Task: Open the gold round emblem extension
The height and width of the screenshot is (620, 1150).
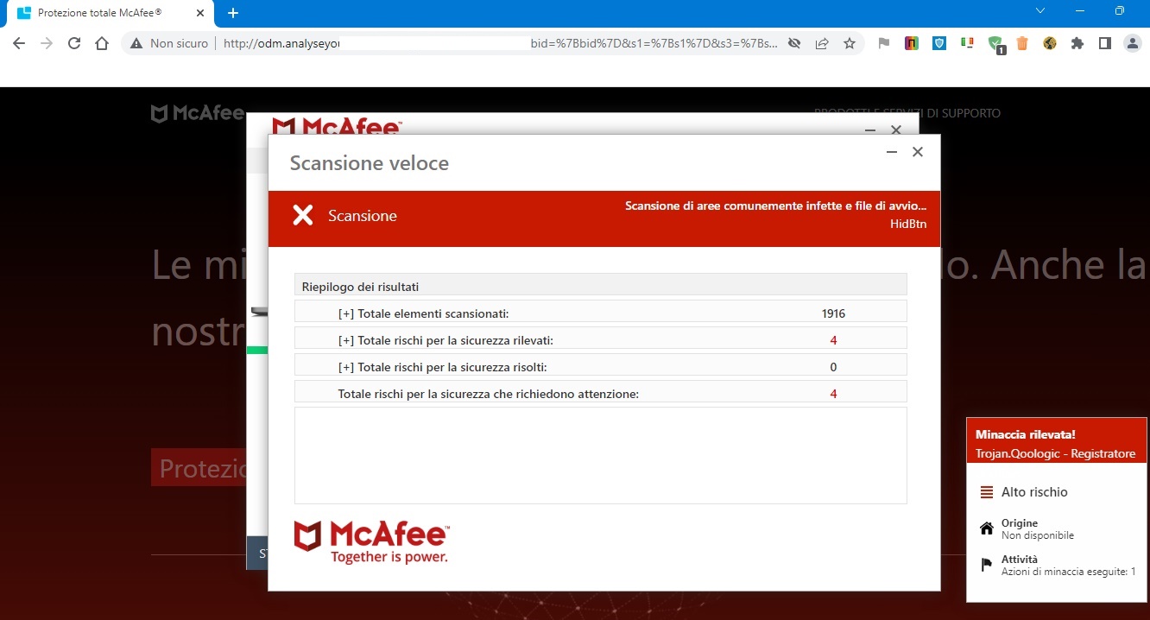Action: [1050, 43]
